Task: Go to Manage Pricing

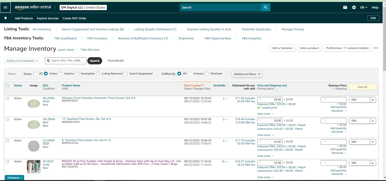Action: [293, 29]
